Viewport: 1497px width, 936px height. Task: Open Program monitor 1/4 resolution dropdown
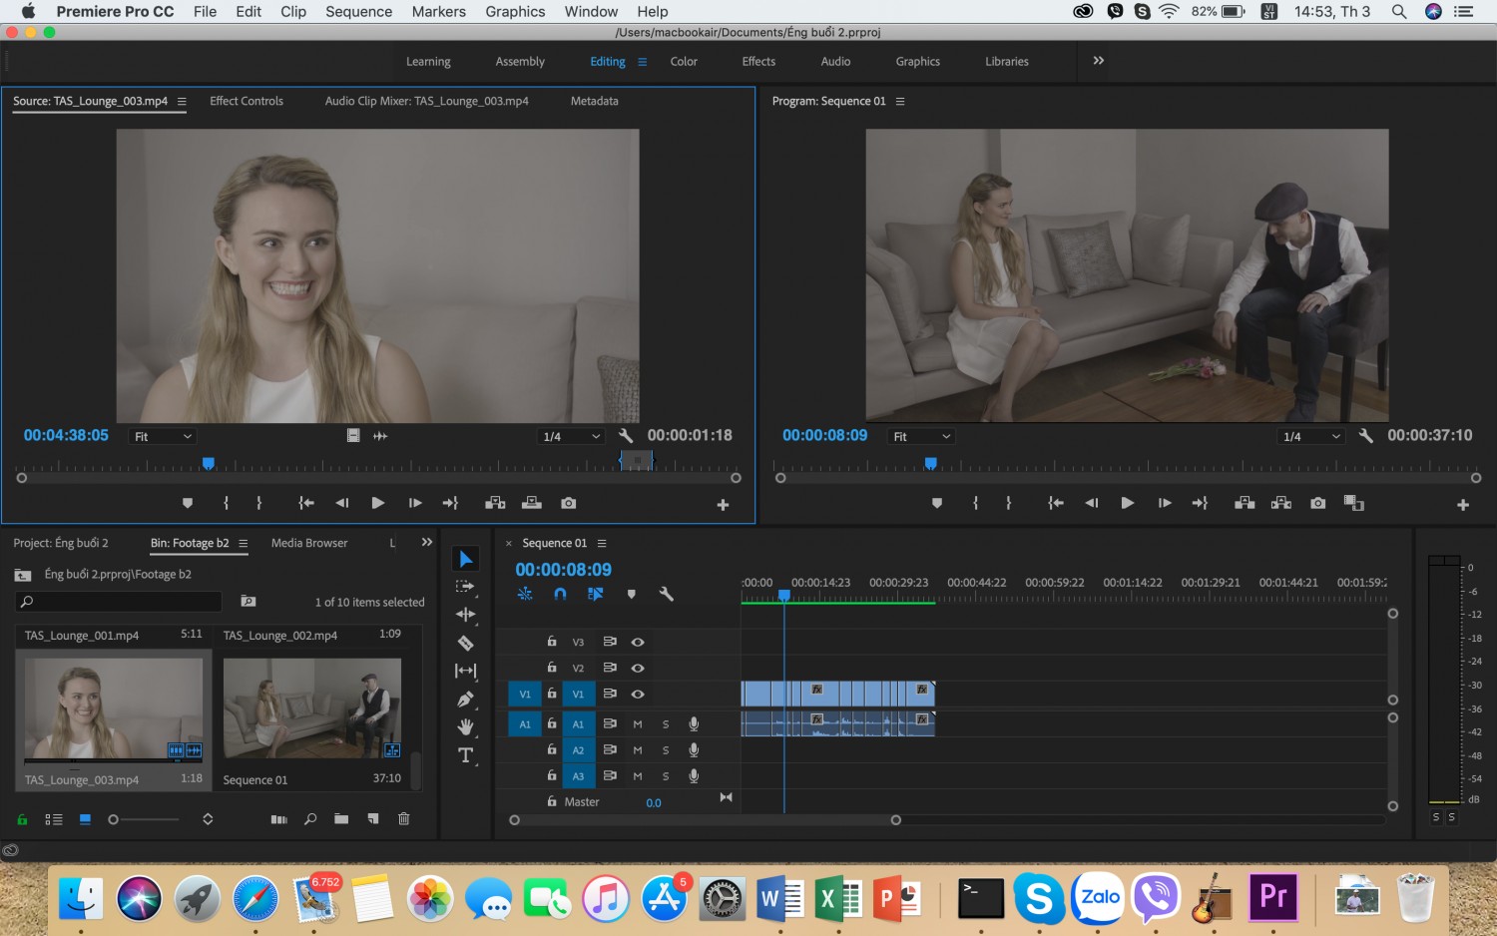click(1310, 437)
